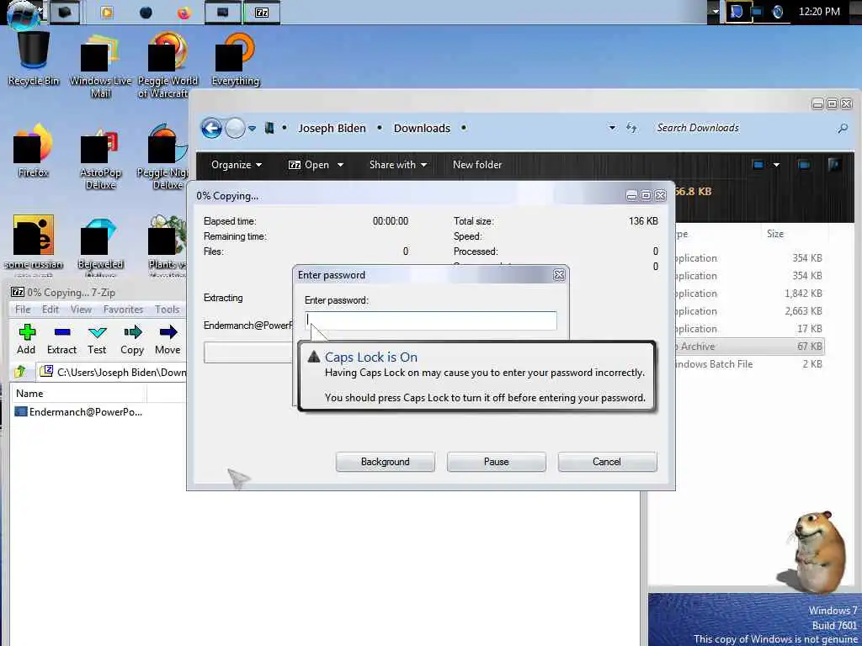Click the taskbar clock showing 12:20 PM
The width and height of the screenshot is (862, 646).
pos(819,12)
